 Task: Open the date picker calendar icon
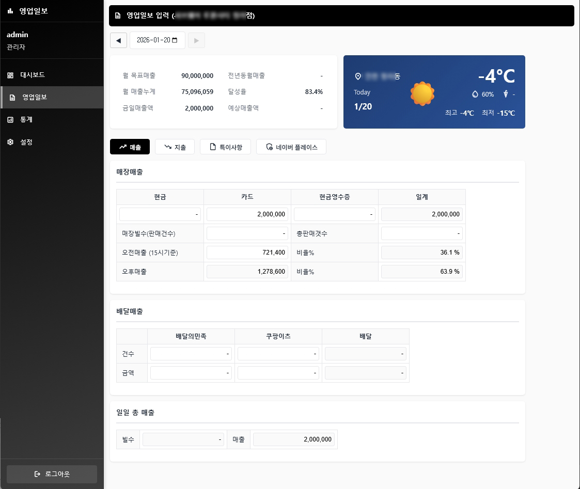(x=175, y=40)
